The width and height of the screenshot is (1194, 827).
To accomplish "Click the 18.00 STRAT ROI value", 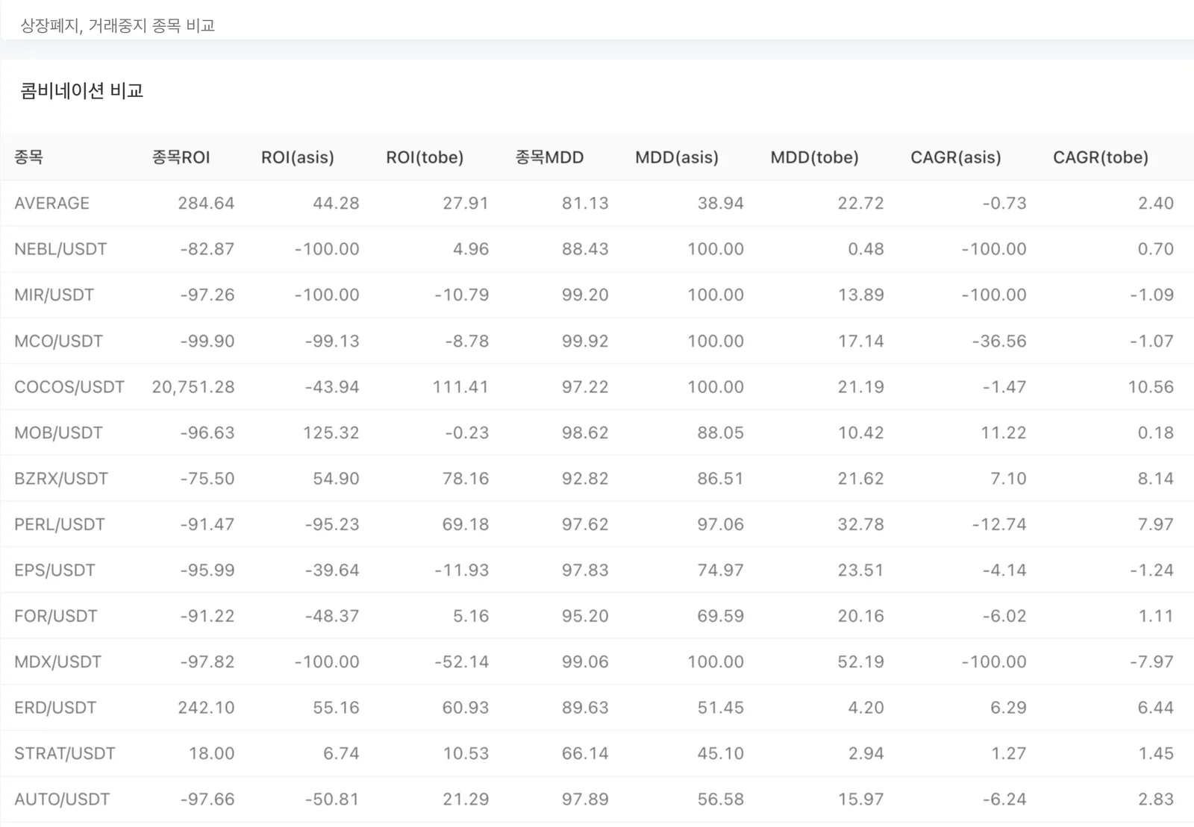I will pos(211,753).
